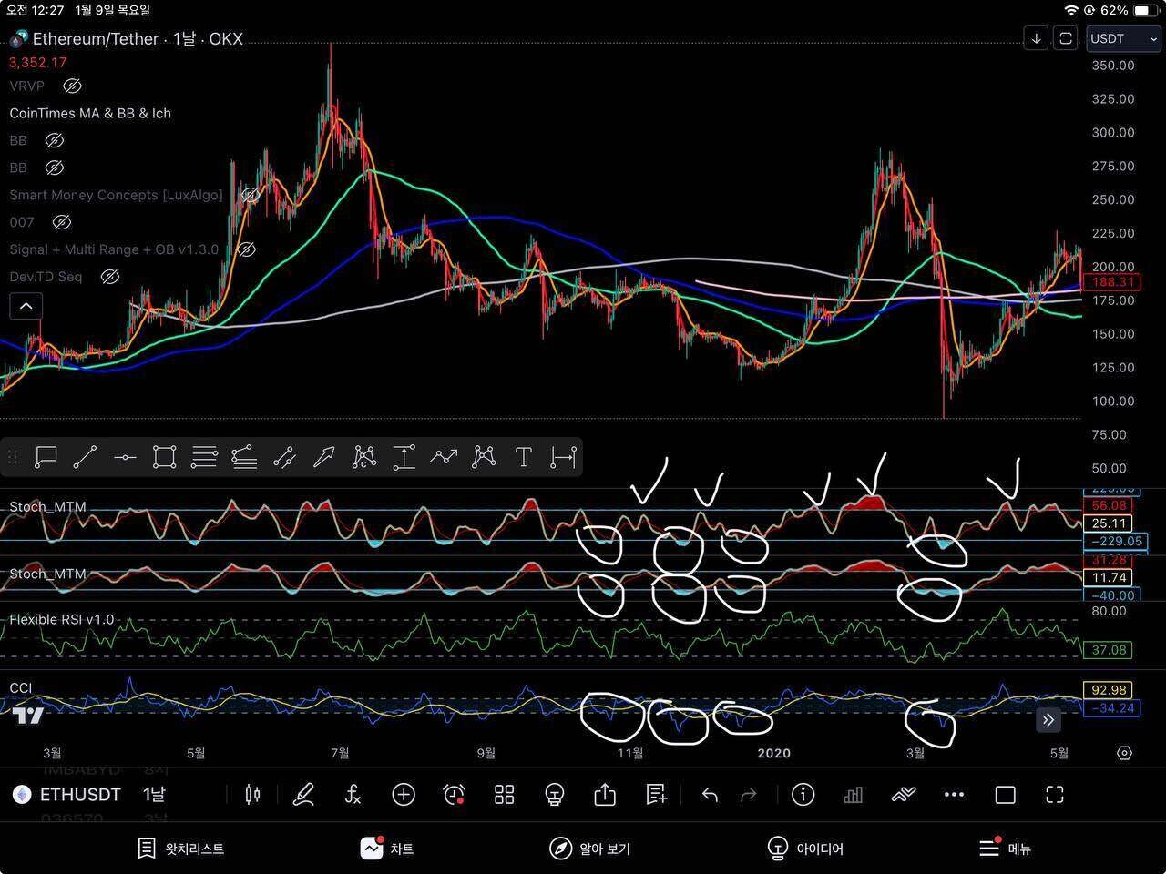Viewport: 1166px width, 874px height.
Task: Collapse the indicator legend list
Action: 26,306
